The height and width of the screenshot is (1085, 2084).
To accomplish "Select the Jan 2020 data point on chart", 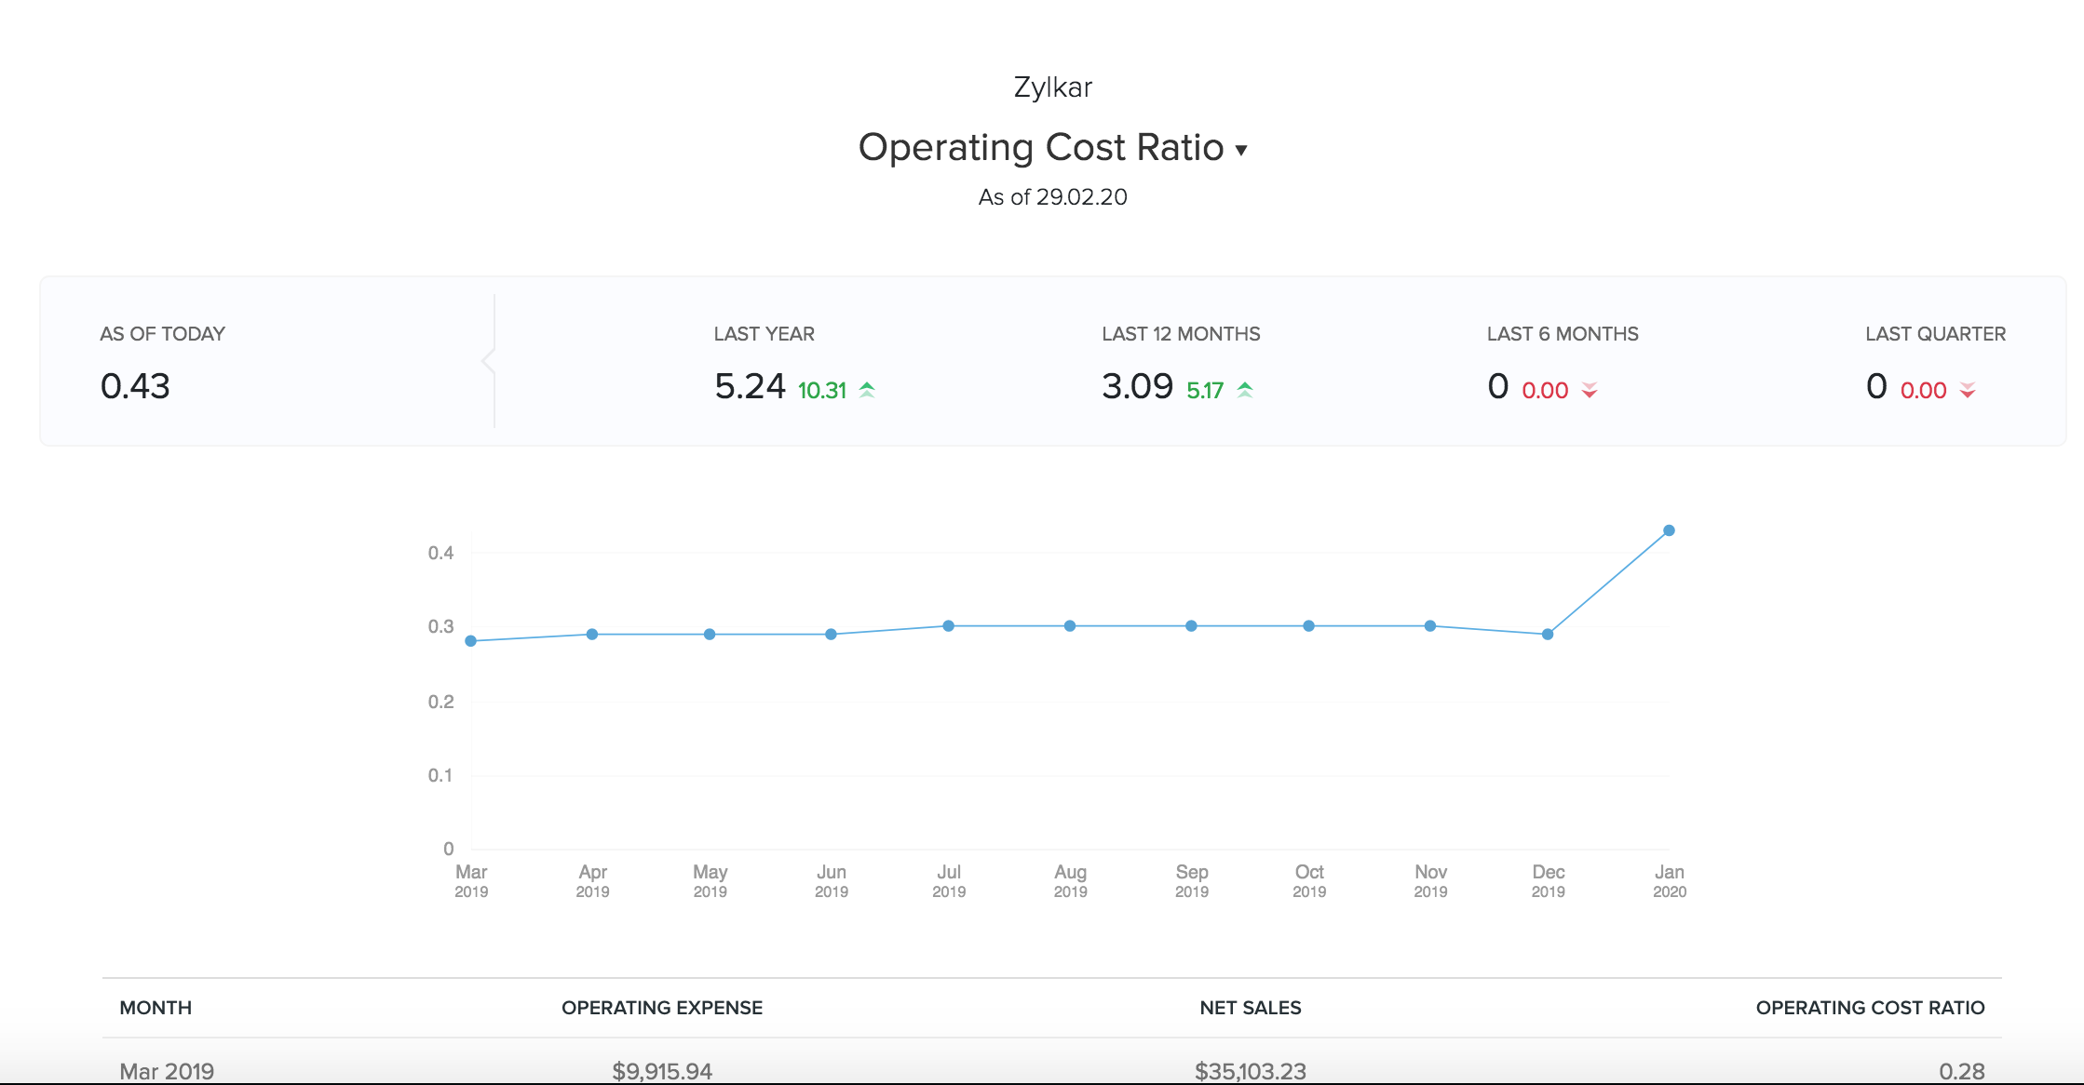I will click(1669, 530).
